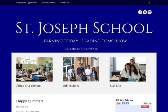
Task: Click the 'Celebrating 140 years' text
Action: tap(81, 49)
